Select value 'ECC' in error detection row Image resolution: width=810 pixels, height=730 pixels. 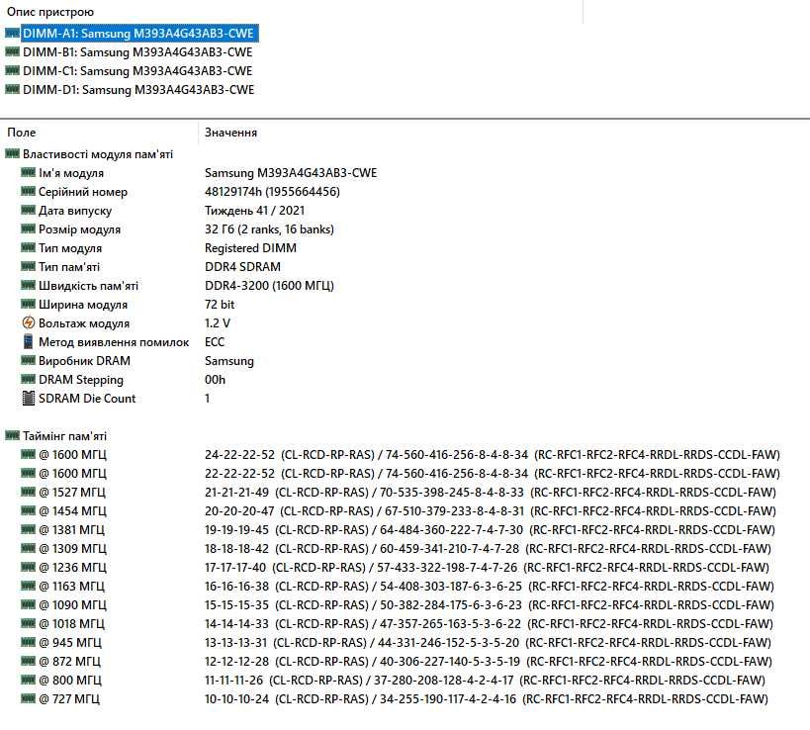(215, 342)
